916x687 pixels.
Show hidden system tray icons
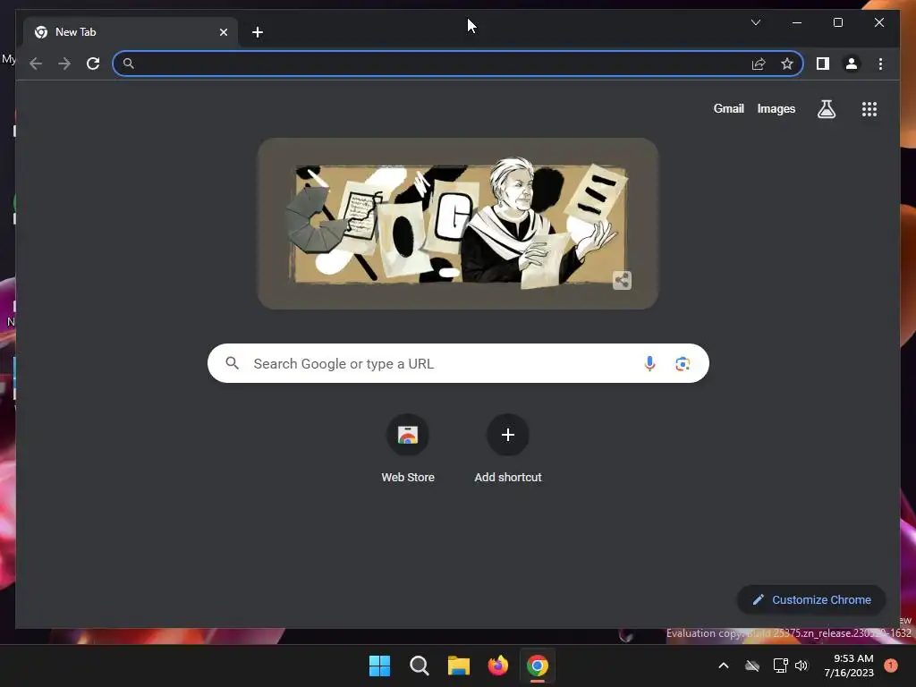point(723,666)
